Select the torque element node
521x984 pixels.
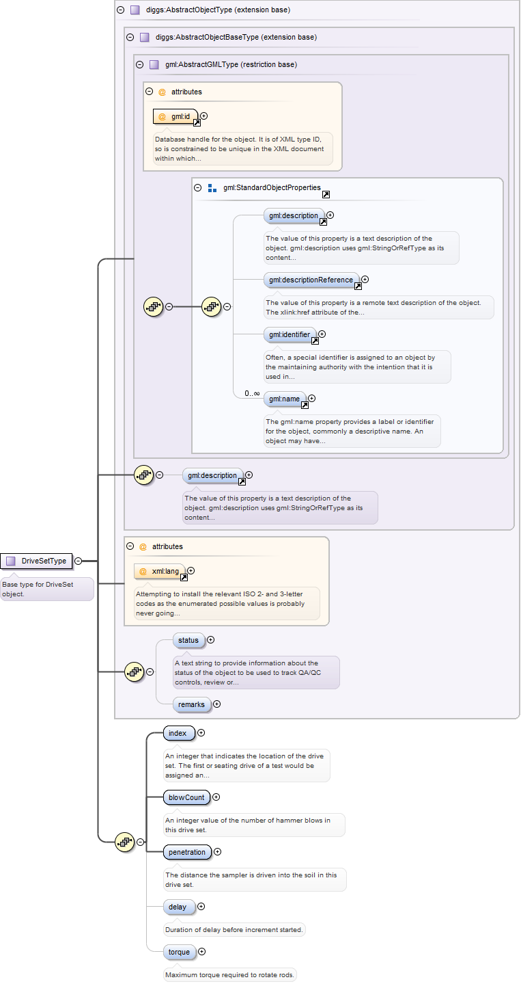click(179, 952)
